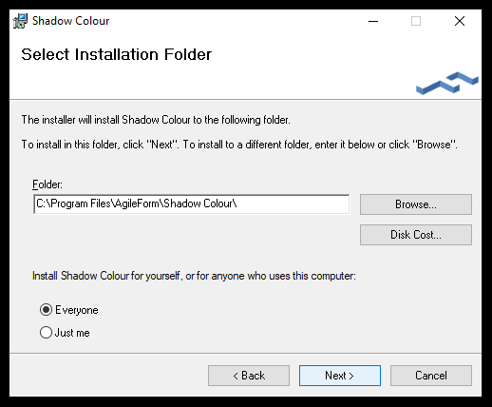This screenshot has width=492, height=407.
Task: Click the blue banner logo graphic
Action: 447,83
